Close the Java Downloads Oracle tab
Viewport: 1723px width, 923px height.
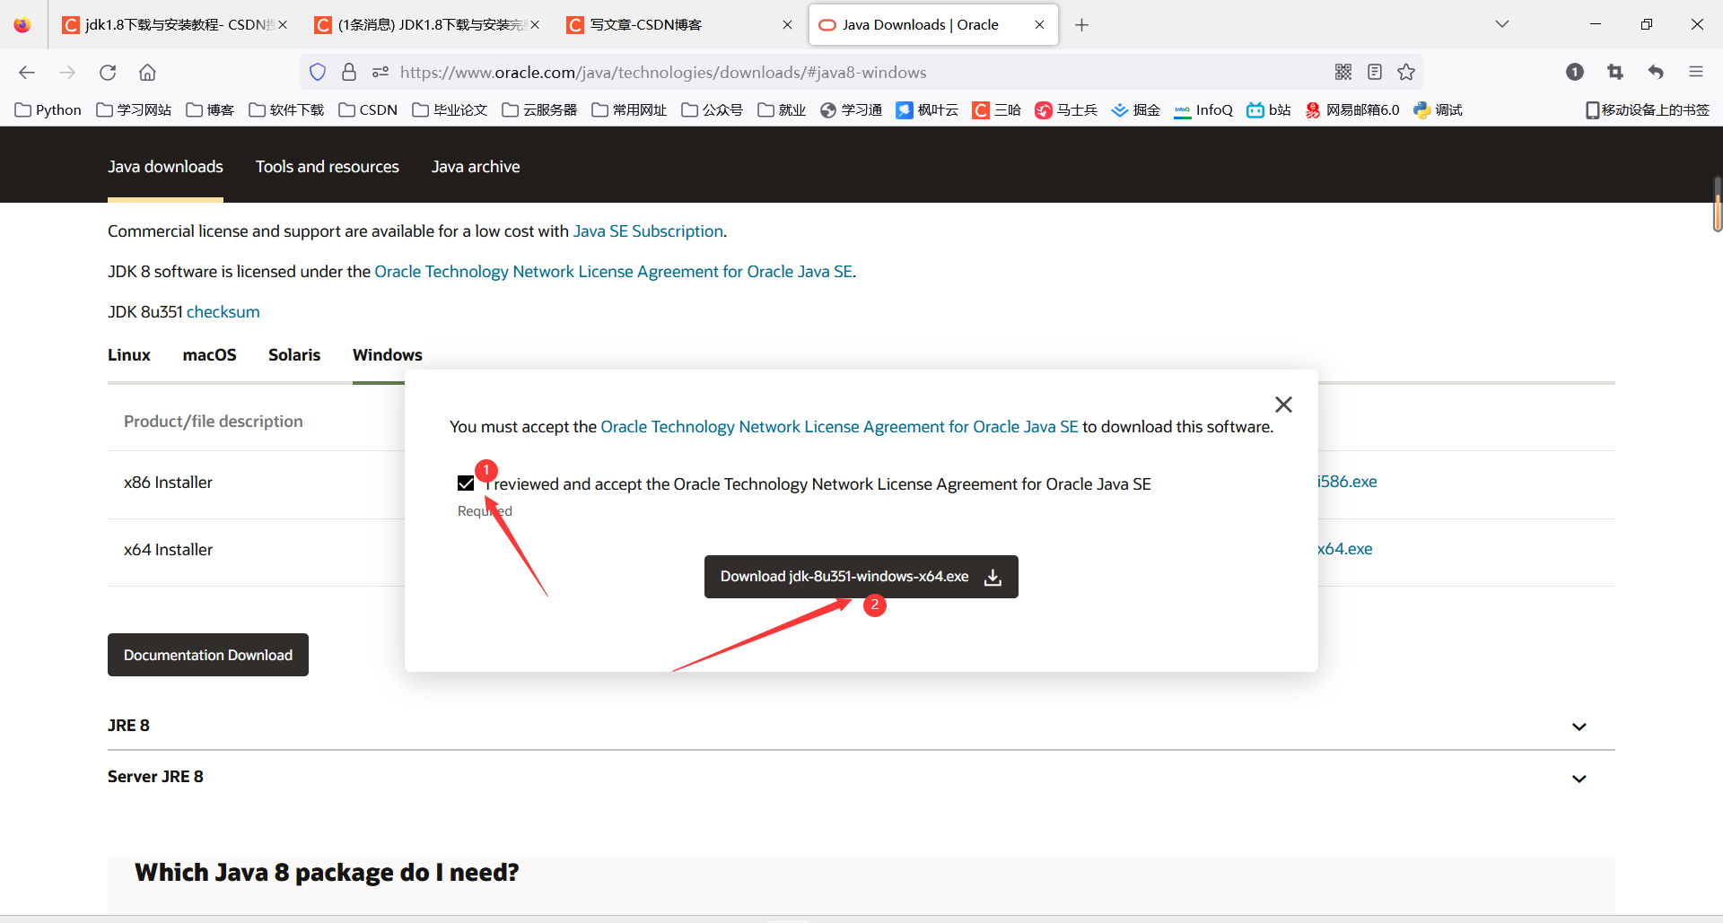[1039, 25]
